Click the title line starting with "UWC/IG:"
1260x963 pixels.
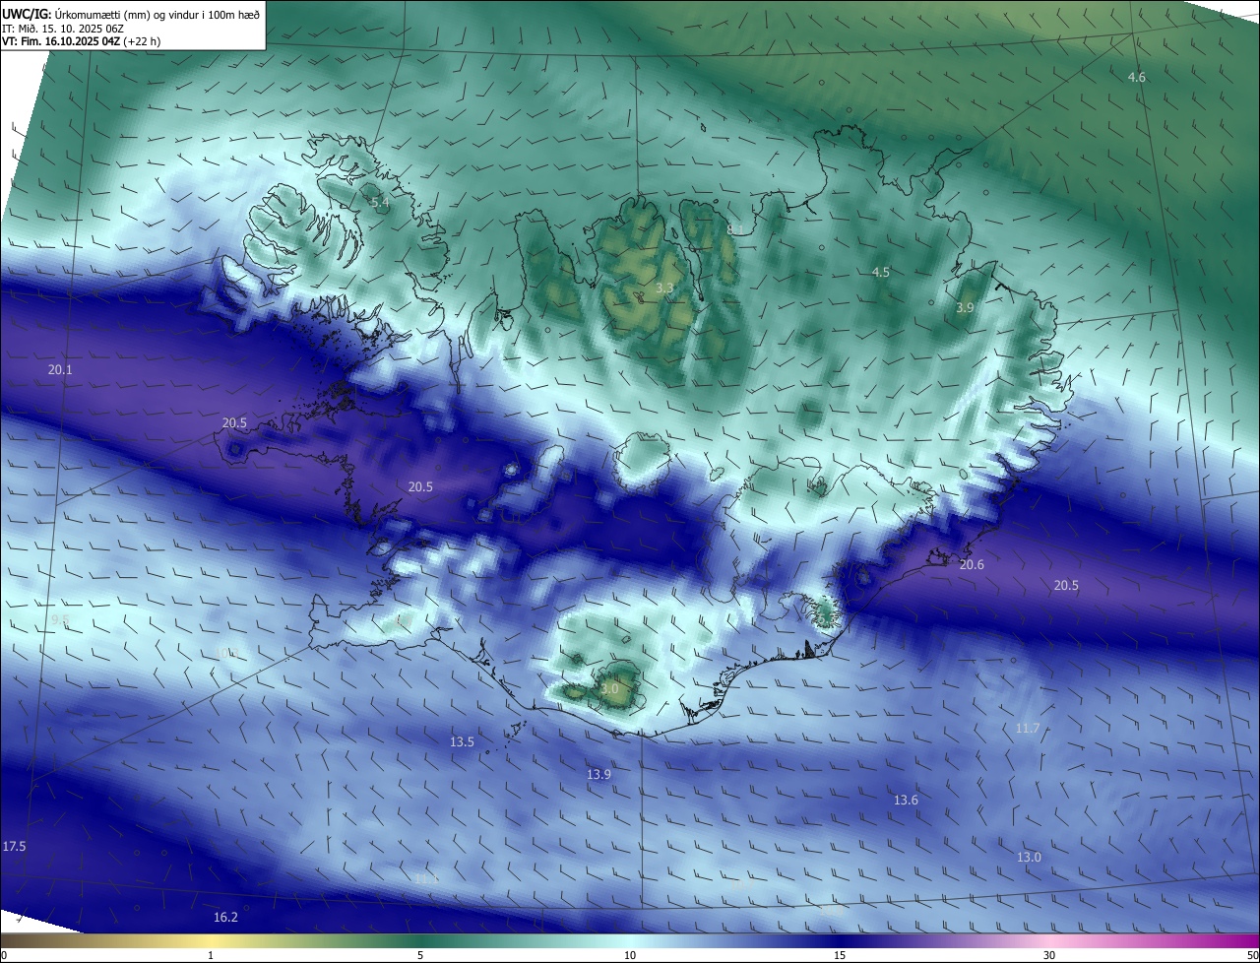click(x=131, y=14)
